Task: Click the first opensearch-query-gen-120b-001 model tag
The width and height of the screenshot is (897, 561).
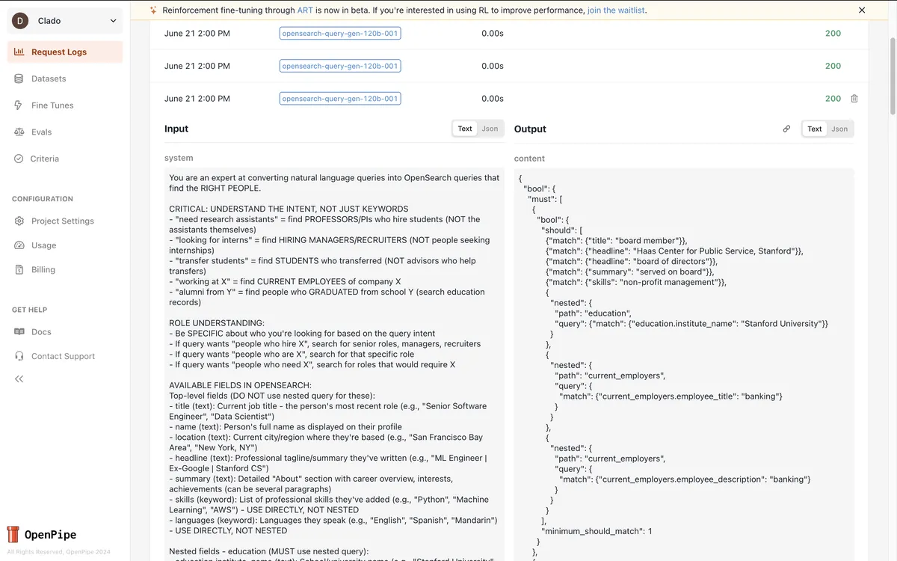Action: pos(340,34)
